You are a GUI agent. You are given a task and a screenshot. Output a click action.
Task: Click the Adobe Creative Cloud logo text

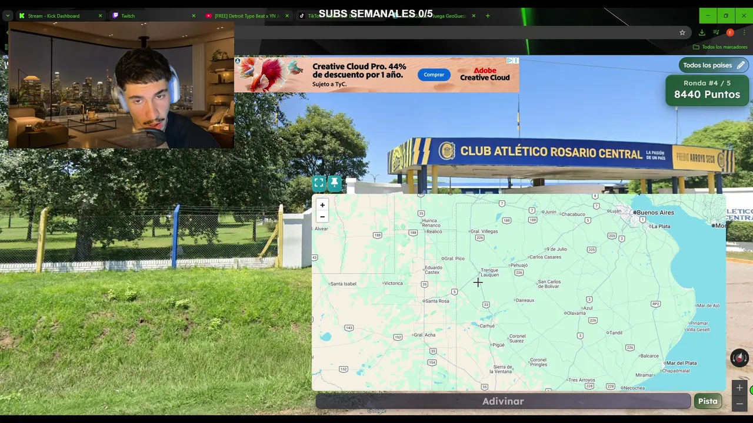[485, 74]
